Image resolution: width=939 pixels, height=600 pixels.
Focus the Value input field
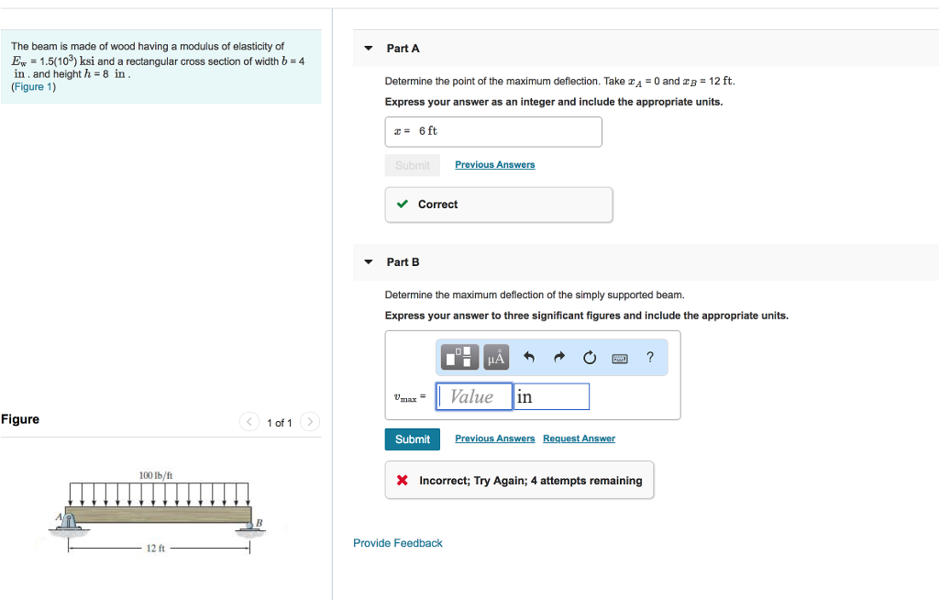tap(474, 396)
